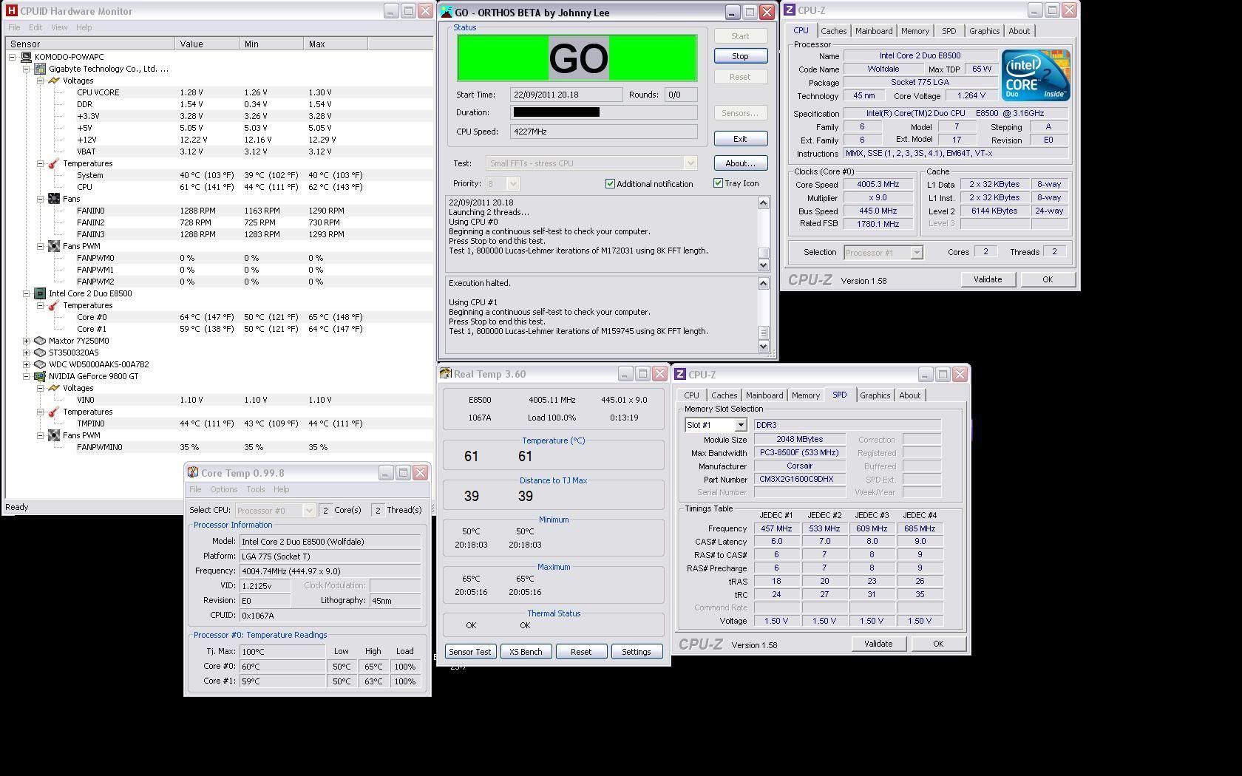Switch to the Mainboard tab in top CPU-Z
Viewport: 1242px width, 776px height.
tap(873, 31)
